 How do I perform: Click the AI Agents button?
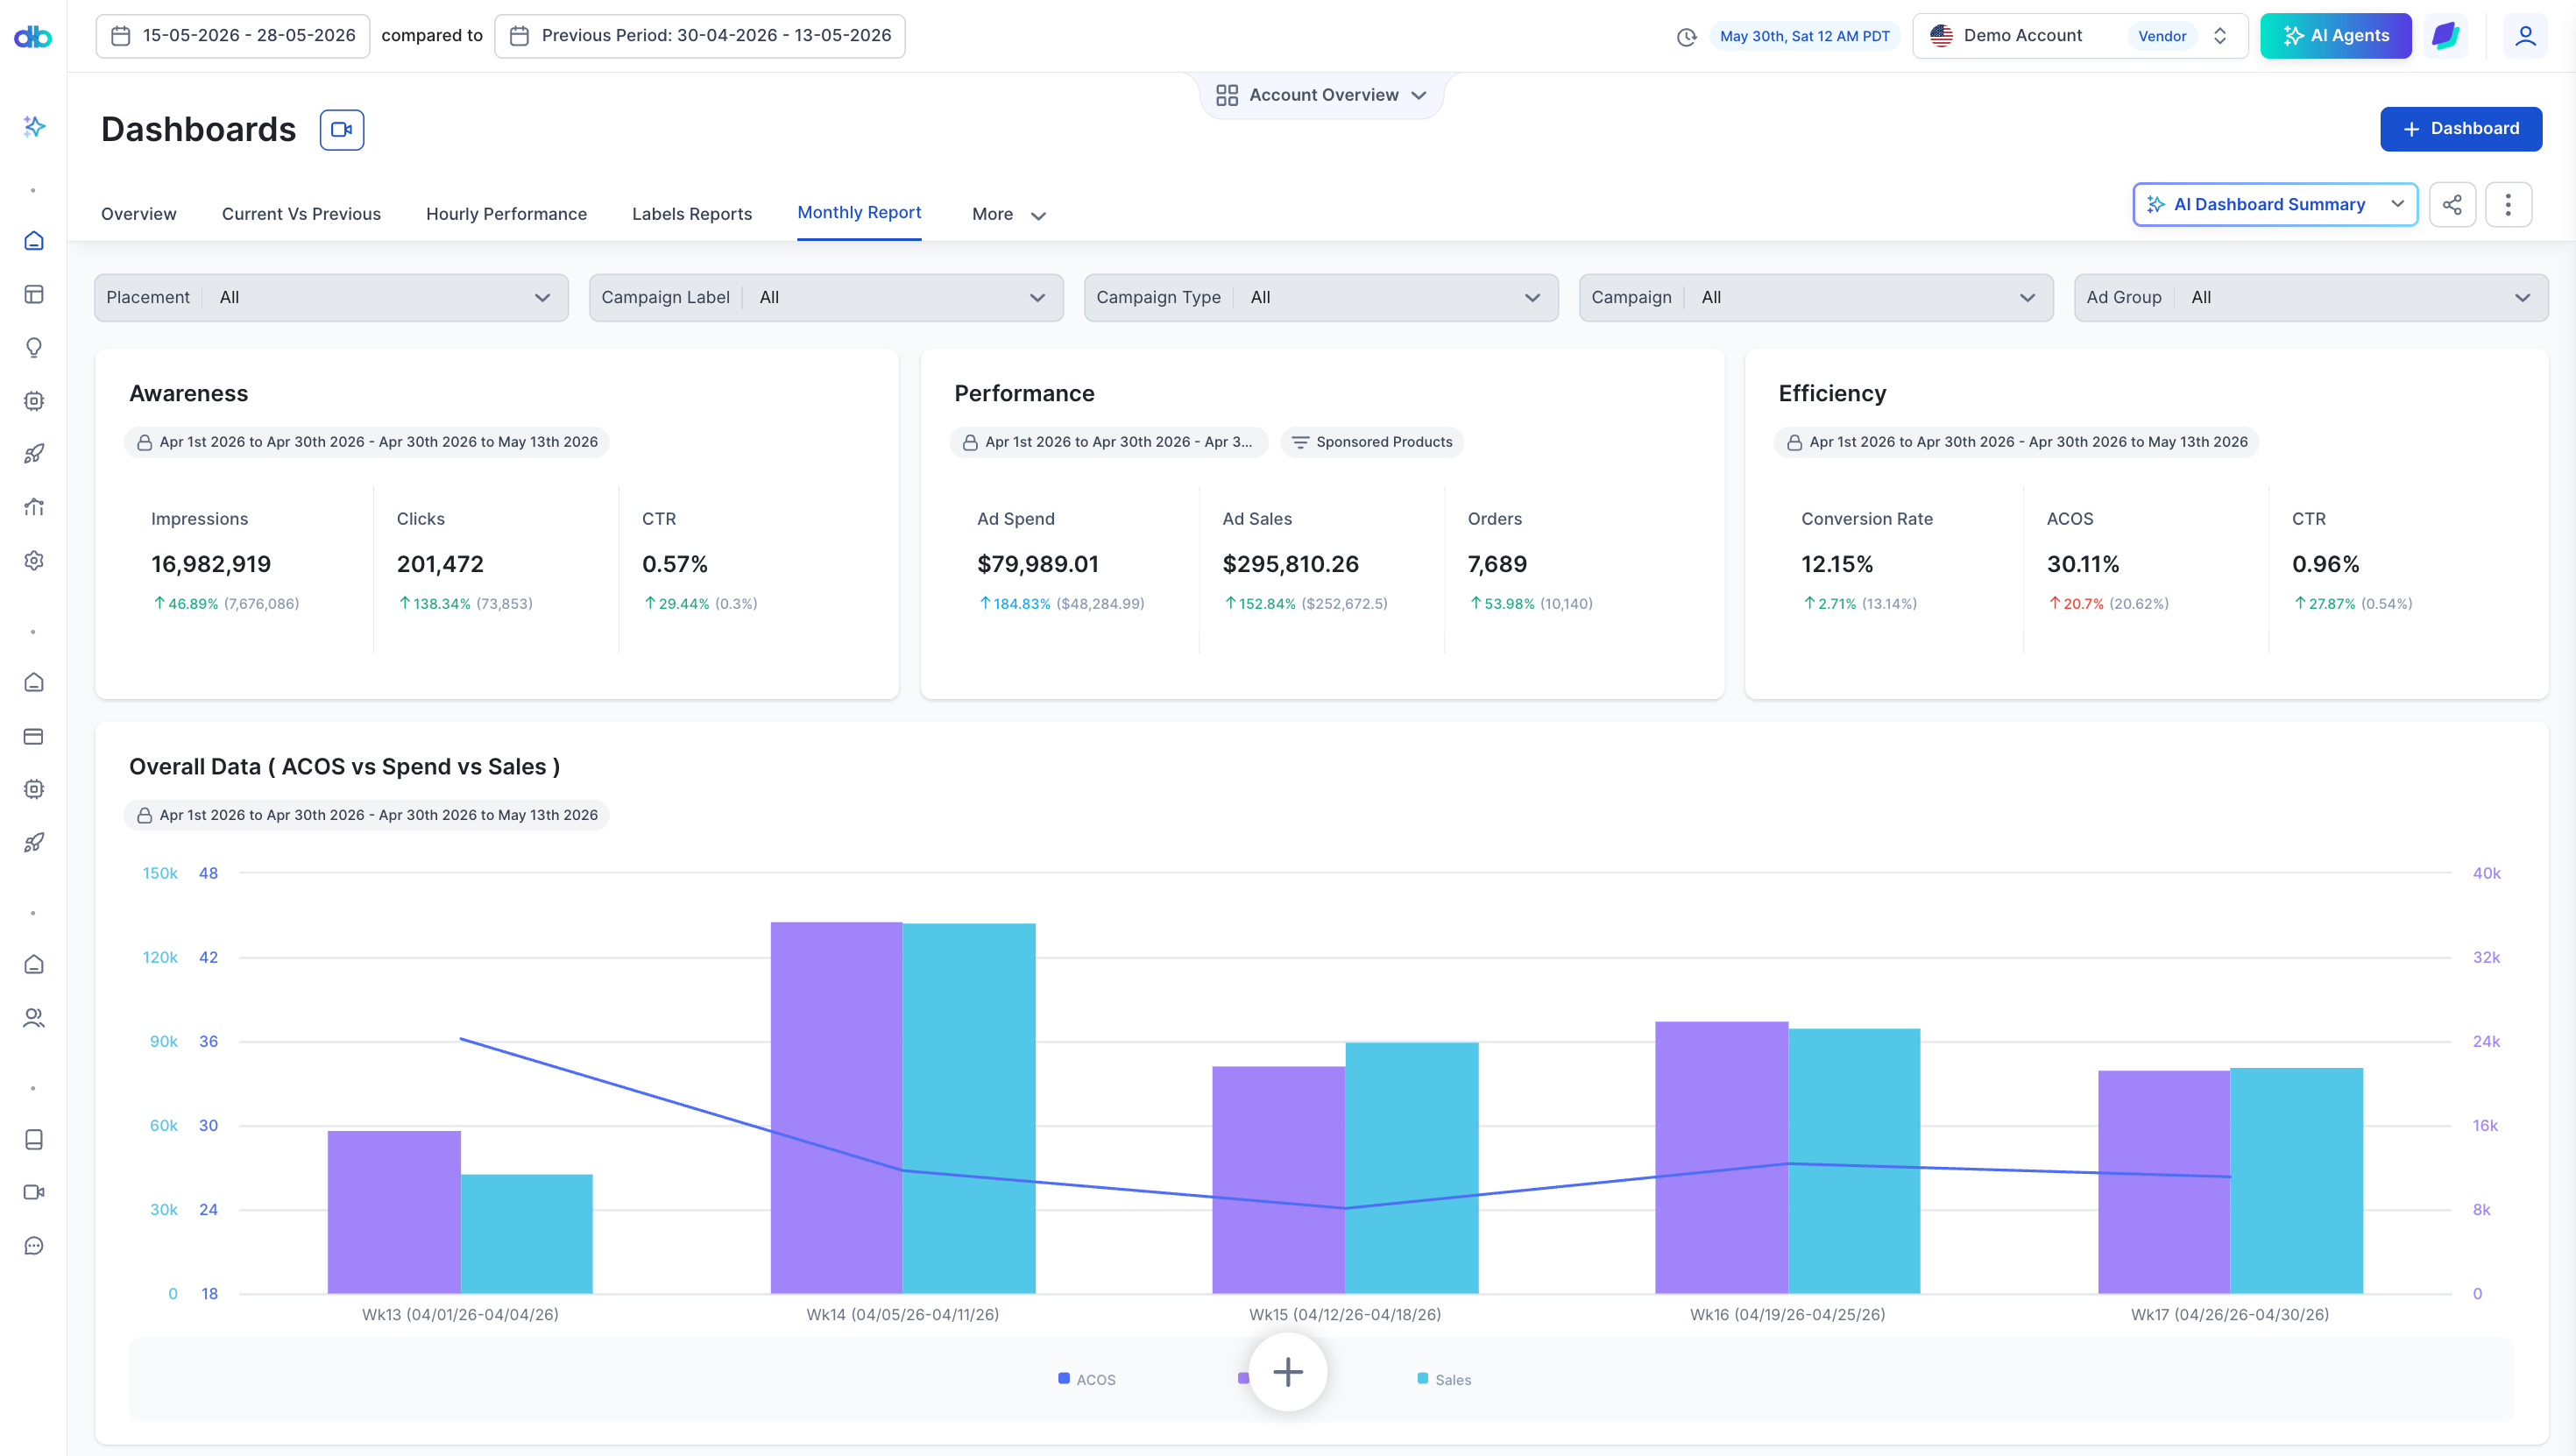tap(2335, 36)
